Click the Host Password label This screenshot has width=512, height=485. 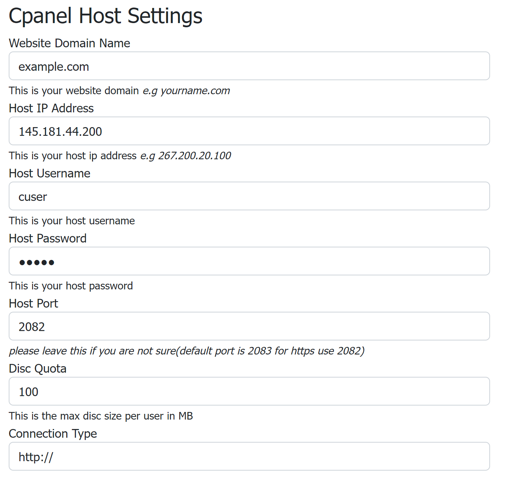coord(48,238)
